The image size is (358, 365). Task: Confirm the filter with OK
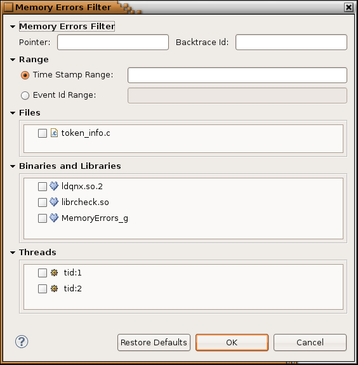pyautogui.click(x=232, y=342)
